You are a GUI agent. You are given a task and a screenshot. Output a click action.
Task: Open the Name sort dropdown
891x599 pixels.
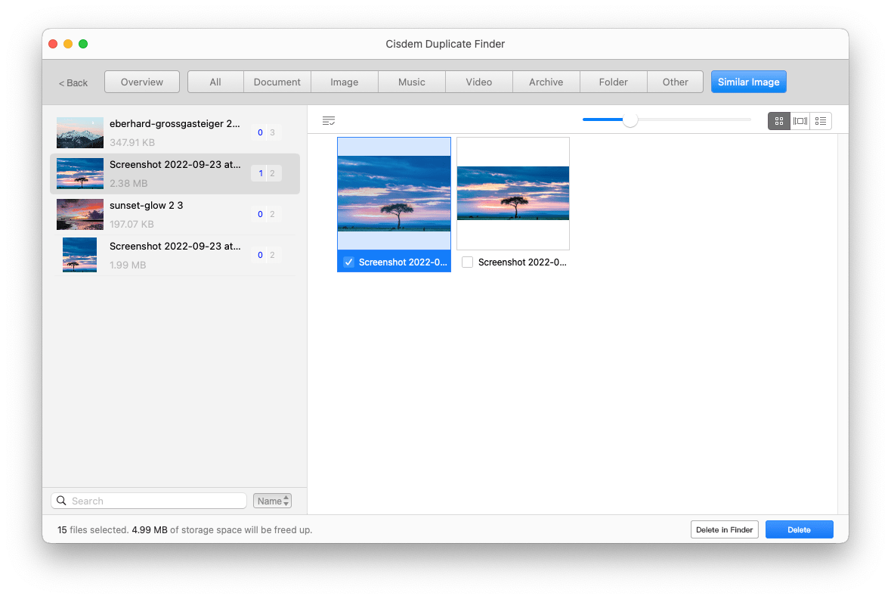pos(272,501)
